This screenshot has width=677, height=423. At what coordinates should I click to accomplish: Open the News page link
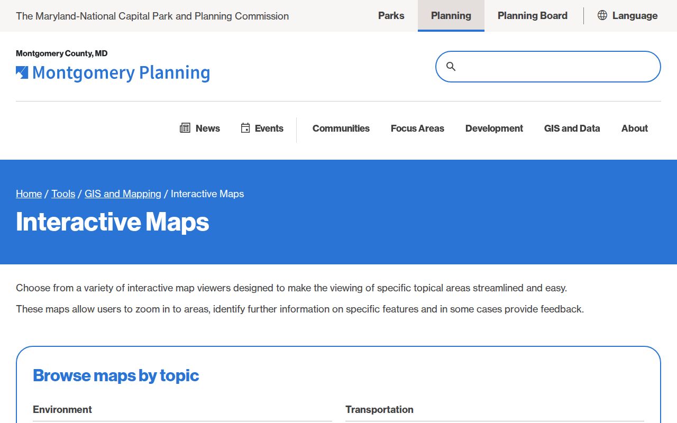pos(200,128)
